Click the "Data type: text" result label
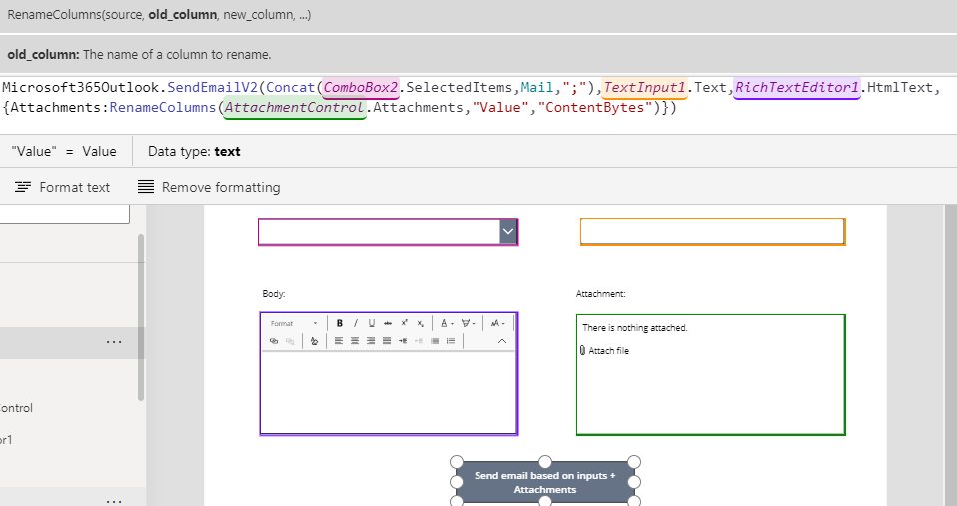This screenshot has width=957, height=506. tap(194, 151)
